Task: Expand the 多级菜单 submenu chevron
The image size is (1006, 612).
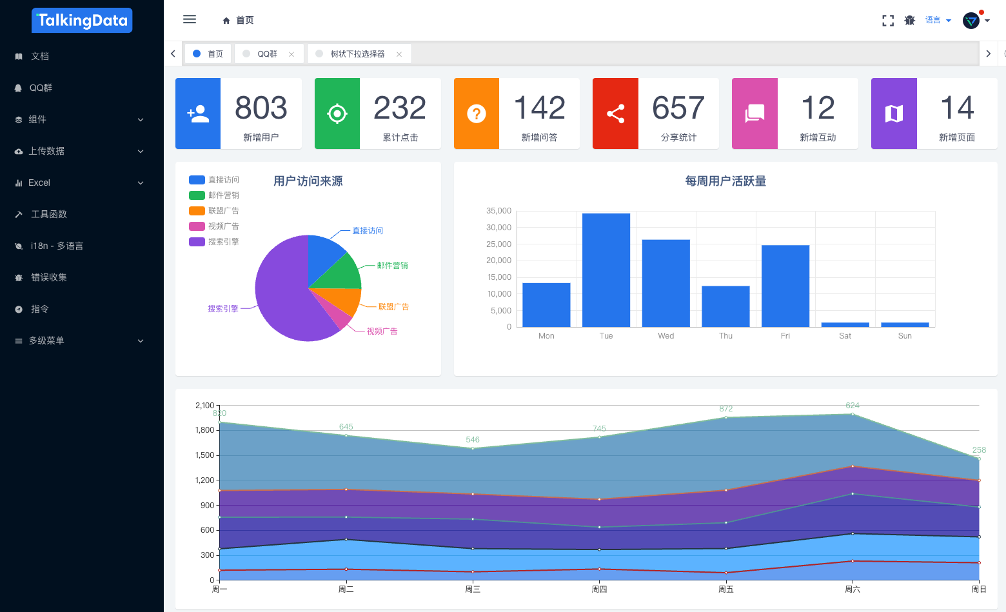Action: tap(141, 341)
